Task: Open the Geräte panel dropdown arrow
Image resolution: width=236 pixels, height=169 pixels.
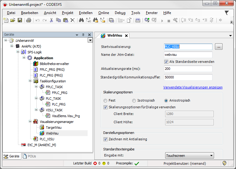Action: tap(77, 35)
